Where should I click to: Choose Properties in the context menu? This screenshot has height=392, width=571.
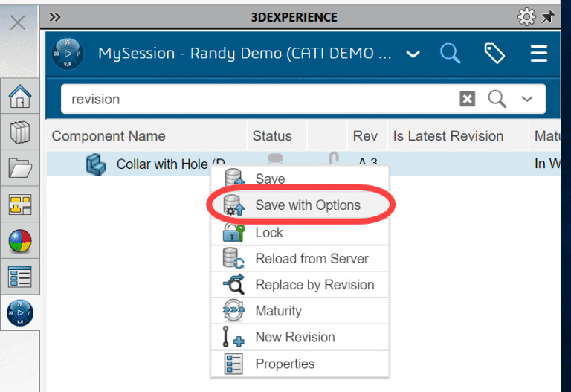(x=300, y=364)
